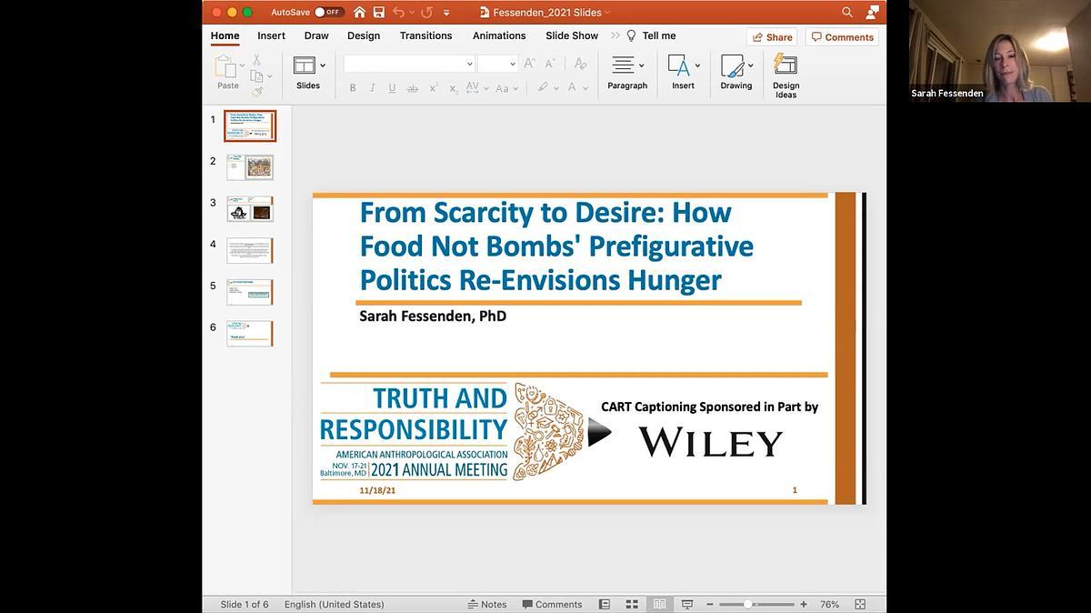Select slide 4 thumbnail
Viewport: 1091px width, 613px height.
[x=250, y=250]
